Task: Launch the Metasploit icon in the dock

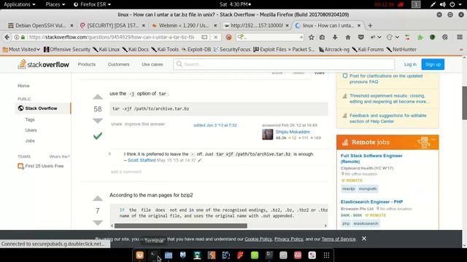Action: click(182, 255)
